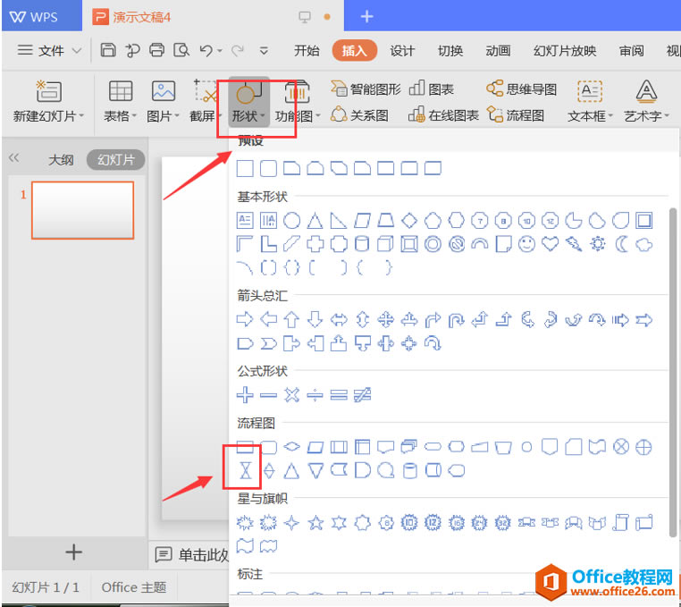This screenshot has height=607, width=681.
Task: Open the 图片 picture insert icon
Action: [x=164, y=91]
